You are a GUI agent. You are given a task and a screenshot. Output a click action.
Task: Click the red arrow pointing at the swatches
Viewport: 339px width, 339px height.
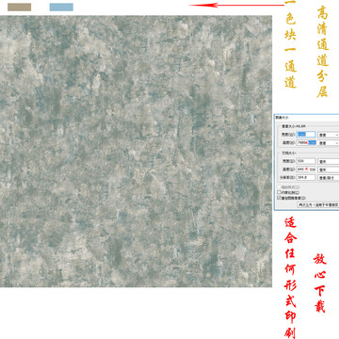(236, 5)
